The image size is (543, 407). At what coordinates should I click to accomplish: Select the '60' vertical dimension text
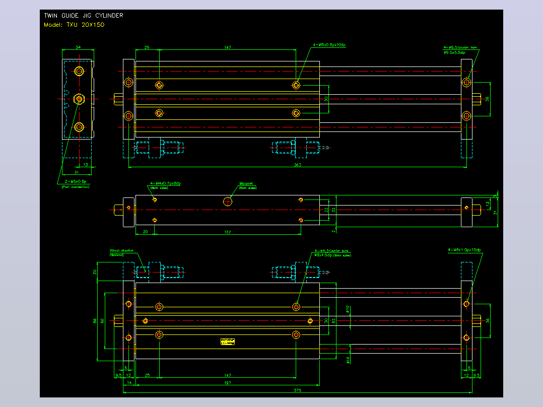click(x=103, y=321)
